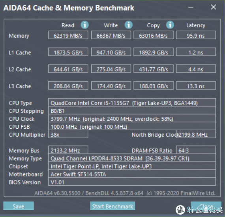This screenshot has width=225, height=217.
Task: Start the benchmark
Action: pyautogui.click(x=112, y=206)
